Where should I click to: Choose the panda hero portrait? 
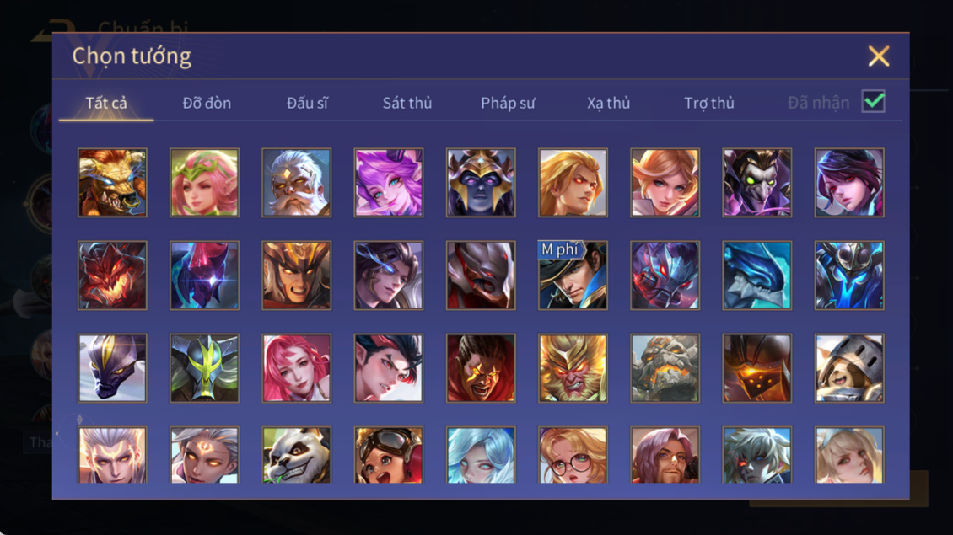coord(297,455)
